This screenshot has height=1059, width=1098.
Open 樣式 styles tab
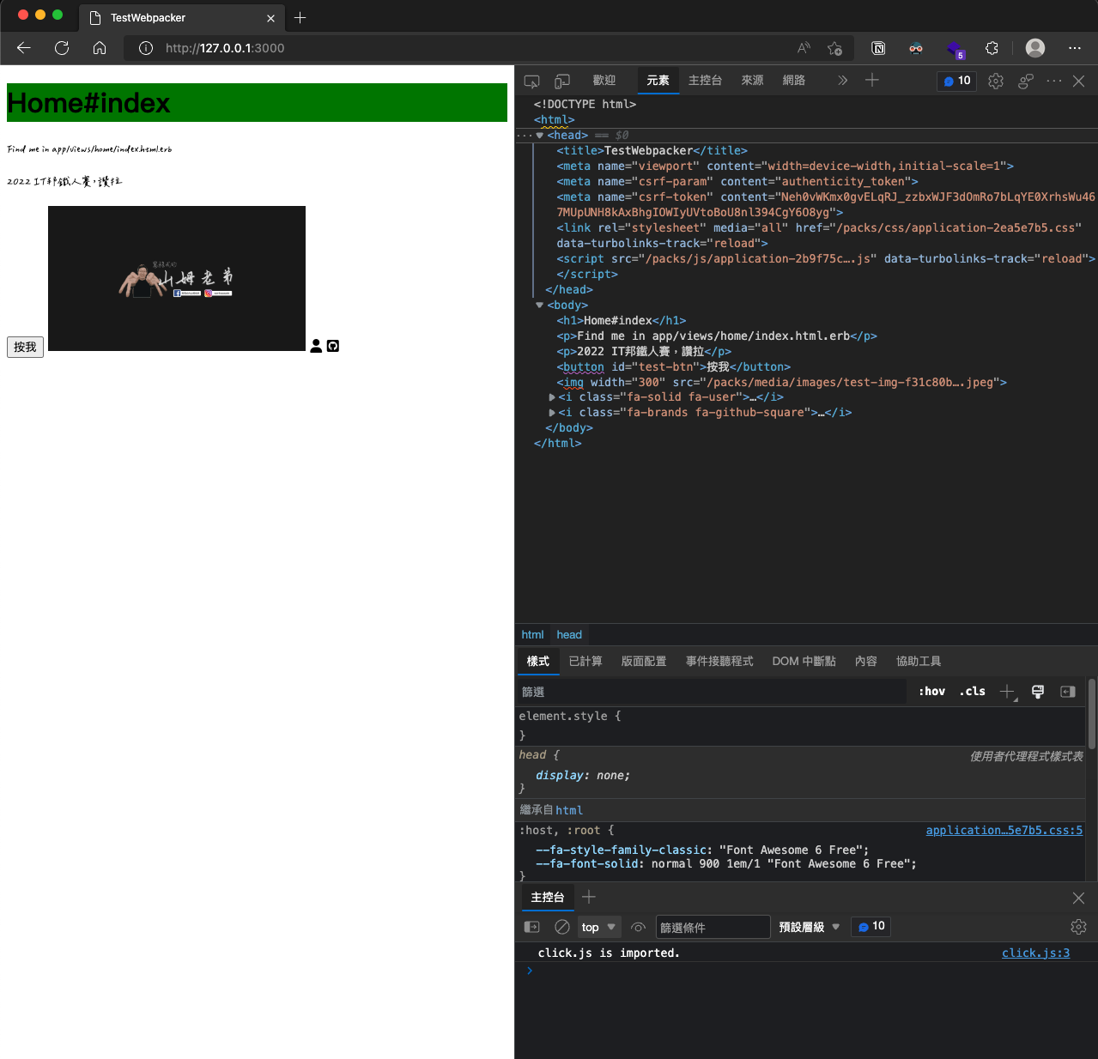pos(538,661)
